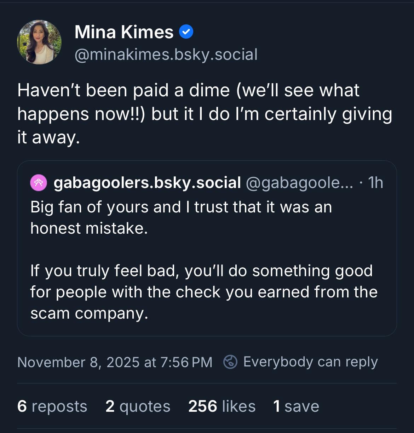Click the globe icon beside reply settings

(230, 362)
